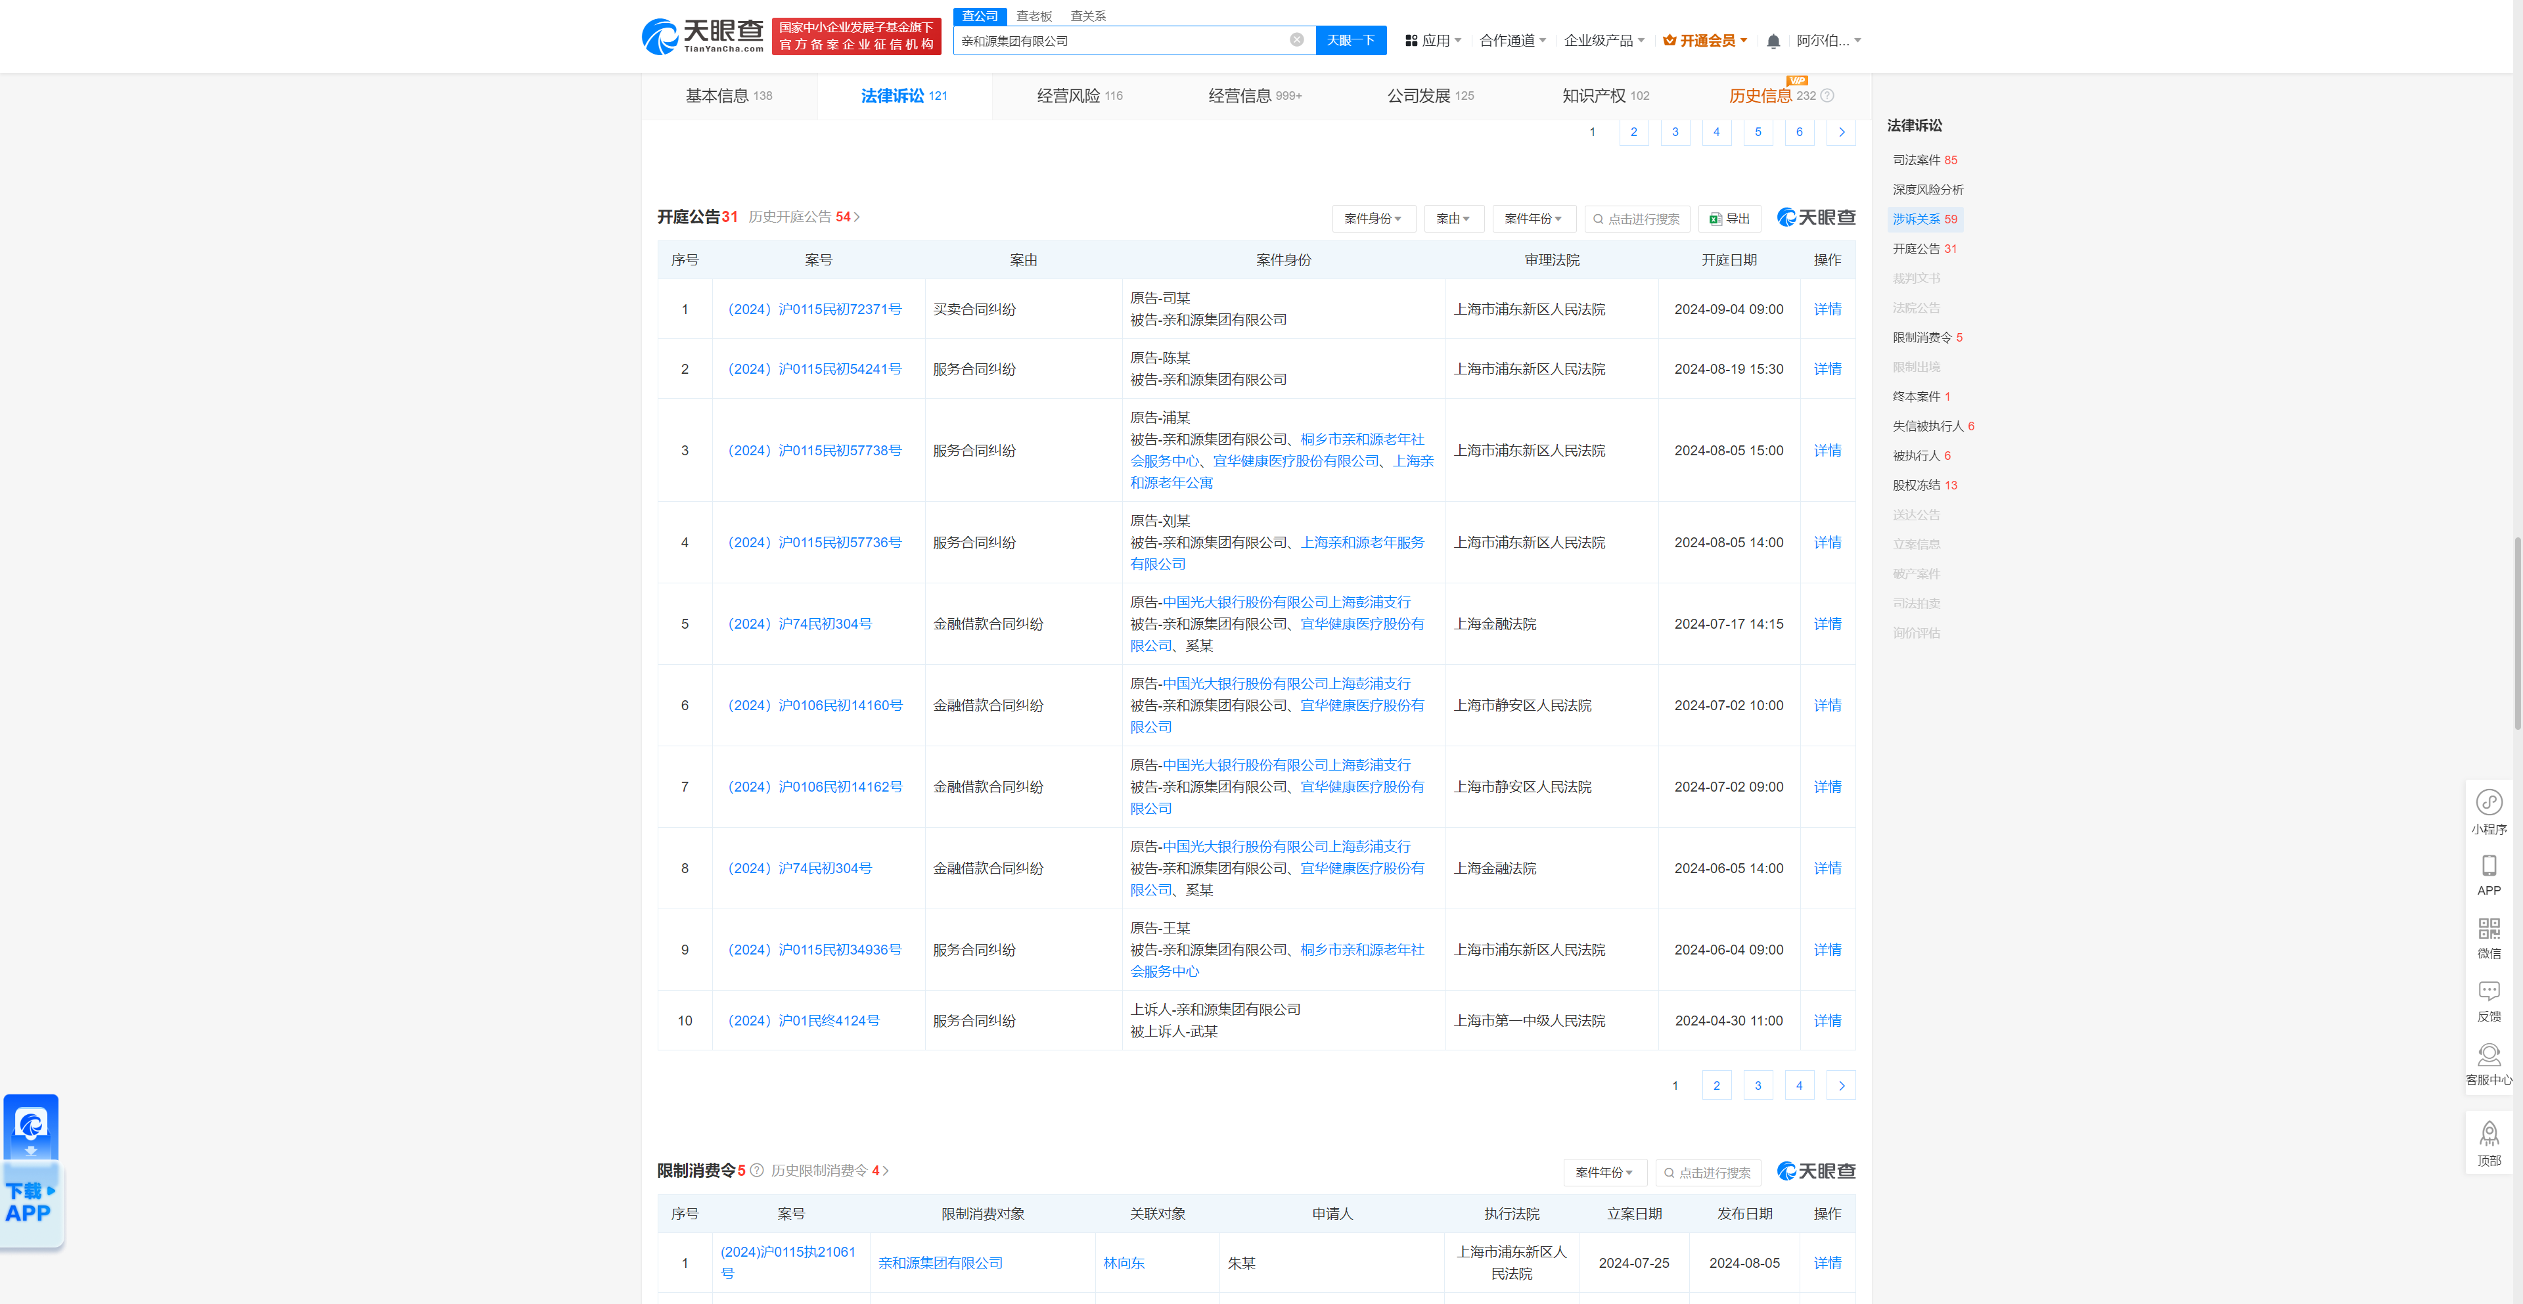Expand the 合作通道 menu
This screenshot has width=2523, height=1304.
(x=1512, y=41)
